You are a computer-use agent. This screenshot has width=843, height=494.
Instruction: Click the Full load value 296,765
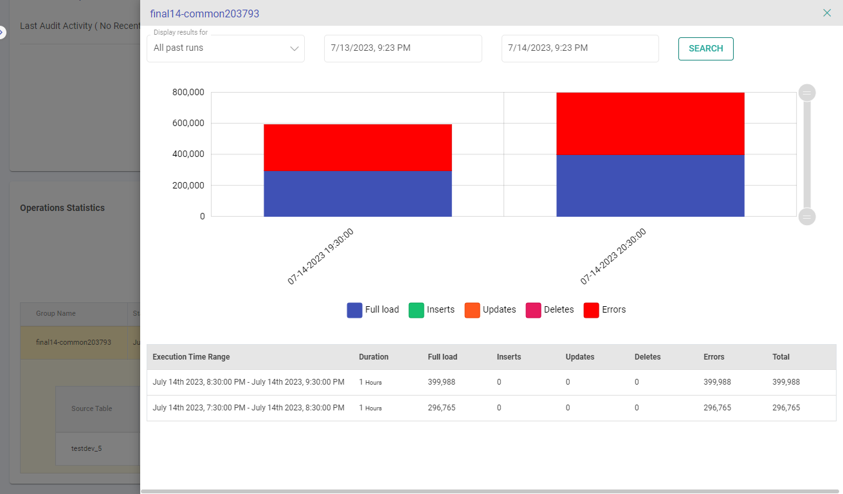pyautogui.click(x=442, y=408)
